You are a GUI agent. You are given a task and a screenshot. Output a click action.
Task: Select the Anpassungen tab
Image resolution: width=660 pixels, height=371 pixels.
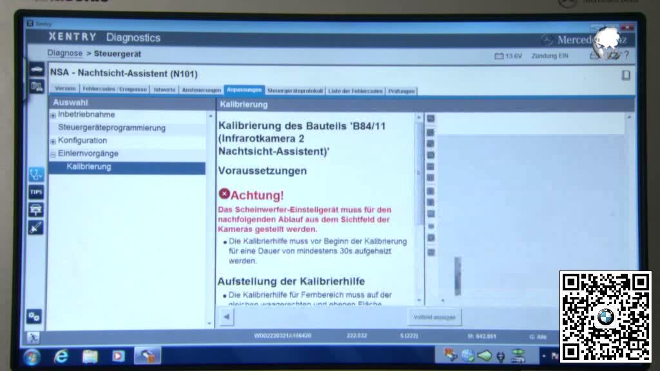coord(244,90)
